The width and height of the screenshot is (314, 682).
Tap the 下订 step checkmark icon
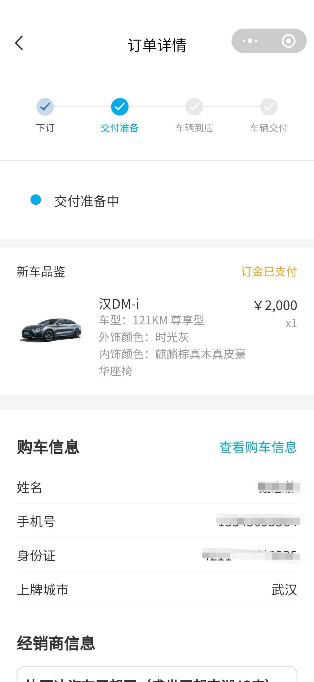pos(45,107)
